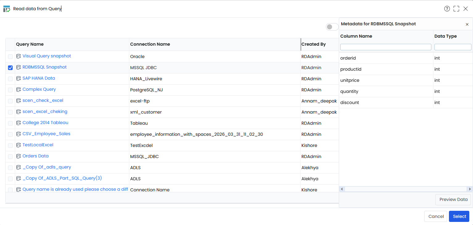473x225 pixels.
Task: Click the query icon beside scen_excel_cheking
Action: 19,112
